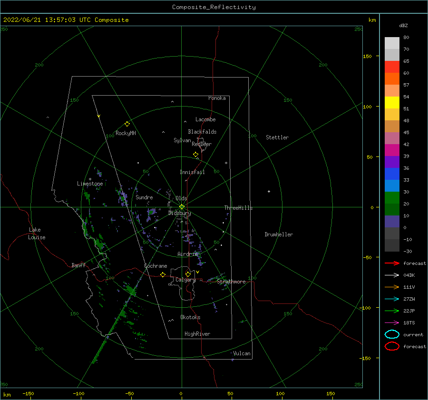The image size is (428, 400).
Task: Click the Olds label near radar center
Action: tap(182, 198)
